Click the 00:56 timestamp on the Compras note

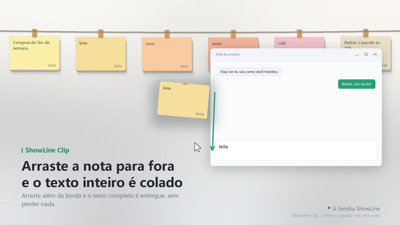(x=52, y=65)
